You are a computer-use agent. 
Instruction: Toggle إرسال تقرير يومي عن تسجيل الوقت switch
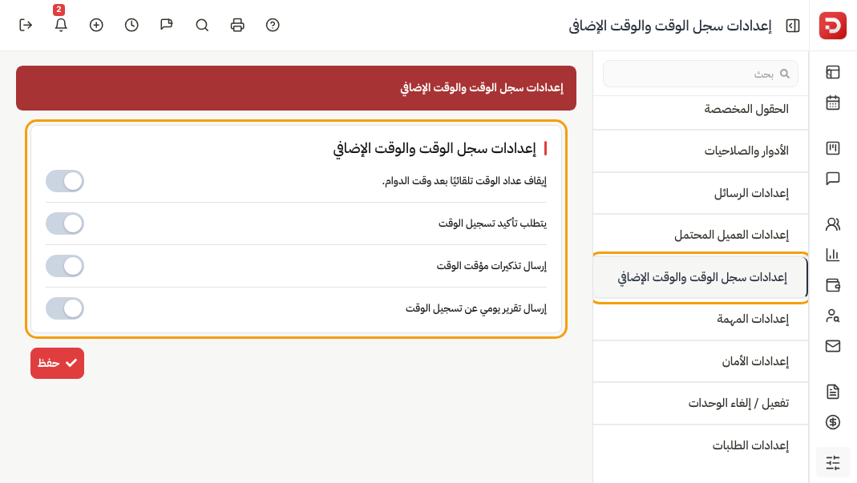64,308
